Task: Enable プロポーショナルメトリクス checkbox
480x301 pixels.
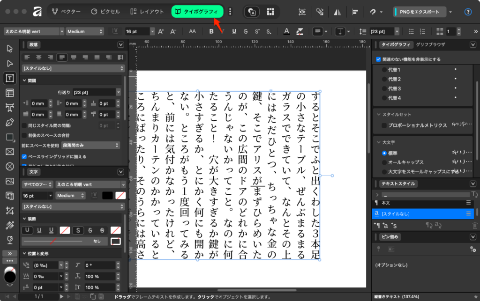Action: [x=384, y=125]
